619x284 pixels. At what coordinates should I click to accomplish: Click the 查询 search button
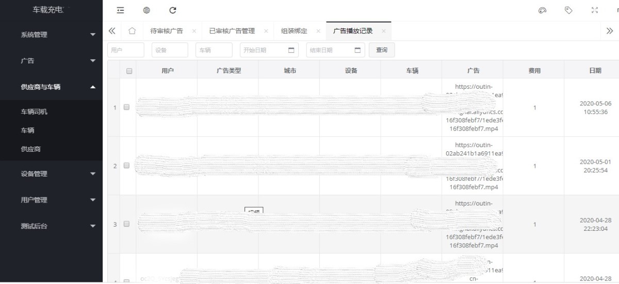click(382, 50)
